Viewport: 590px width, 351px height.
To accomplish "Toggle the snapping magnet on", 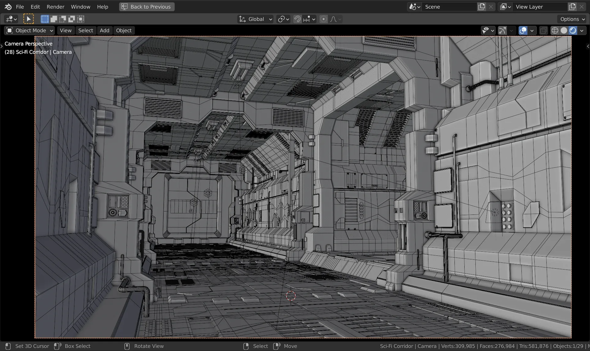I will [x=297, y=19].
